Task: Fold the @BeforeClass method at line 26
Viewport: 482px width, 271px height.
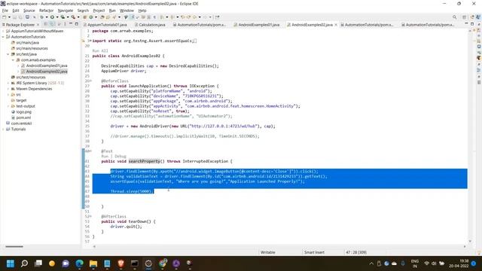Action: [x=90, y=81]
